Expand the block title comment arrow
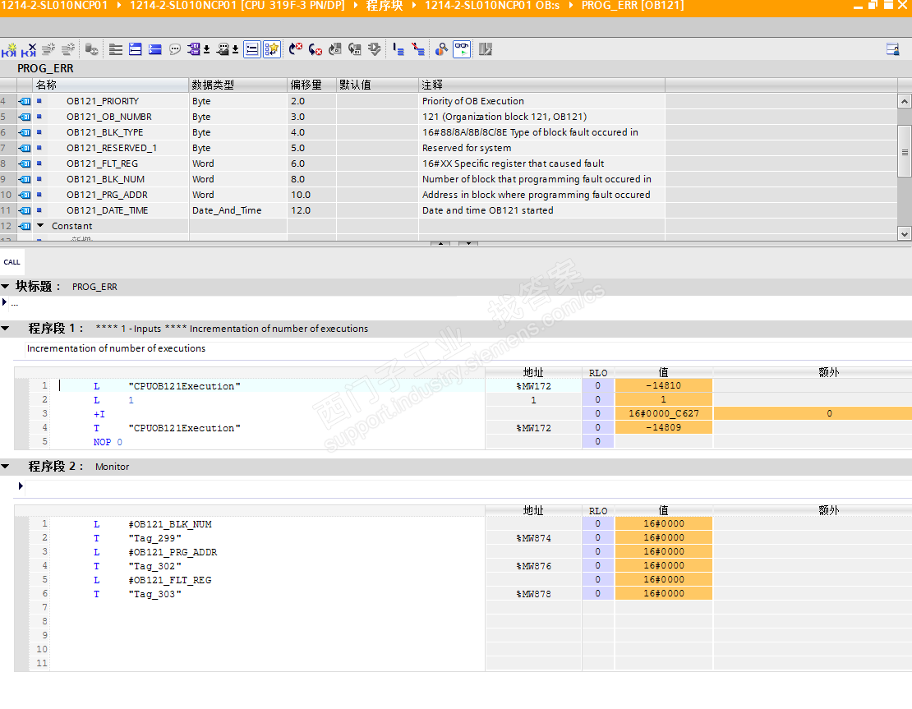Viewport: 912px width, 709px height. tap(5, 302)
